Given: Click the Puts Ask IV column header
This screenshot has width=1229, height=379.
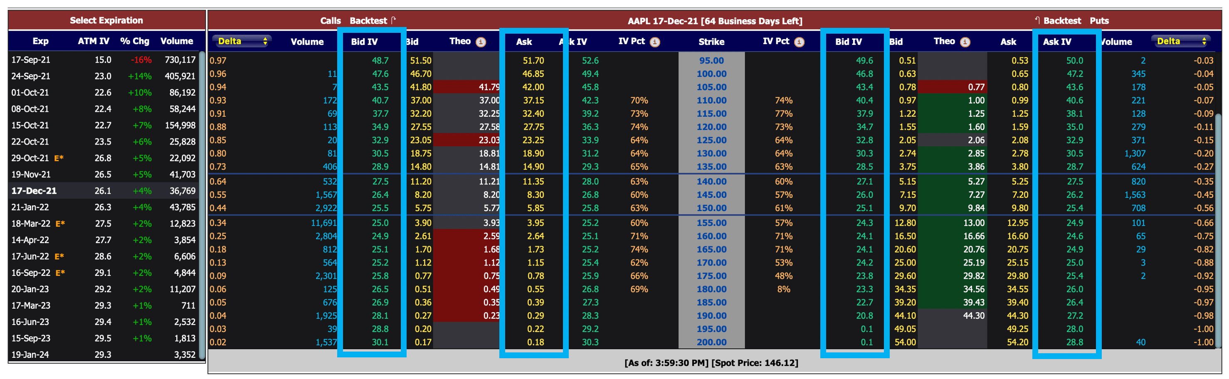Looking at the screenshot, I should pos(1057,42).
